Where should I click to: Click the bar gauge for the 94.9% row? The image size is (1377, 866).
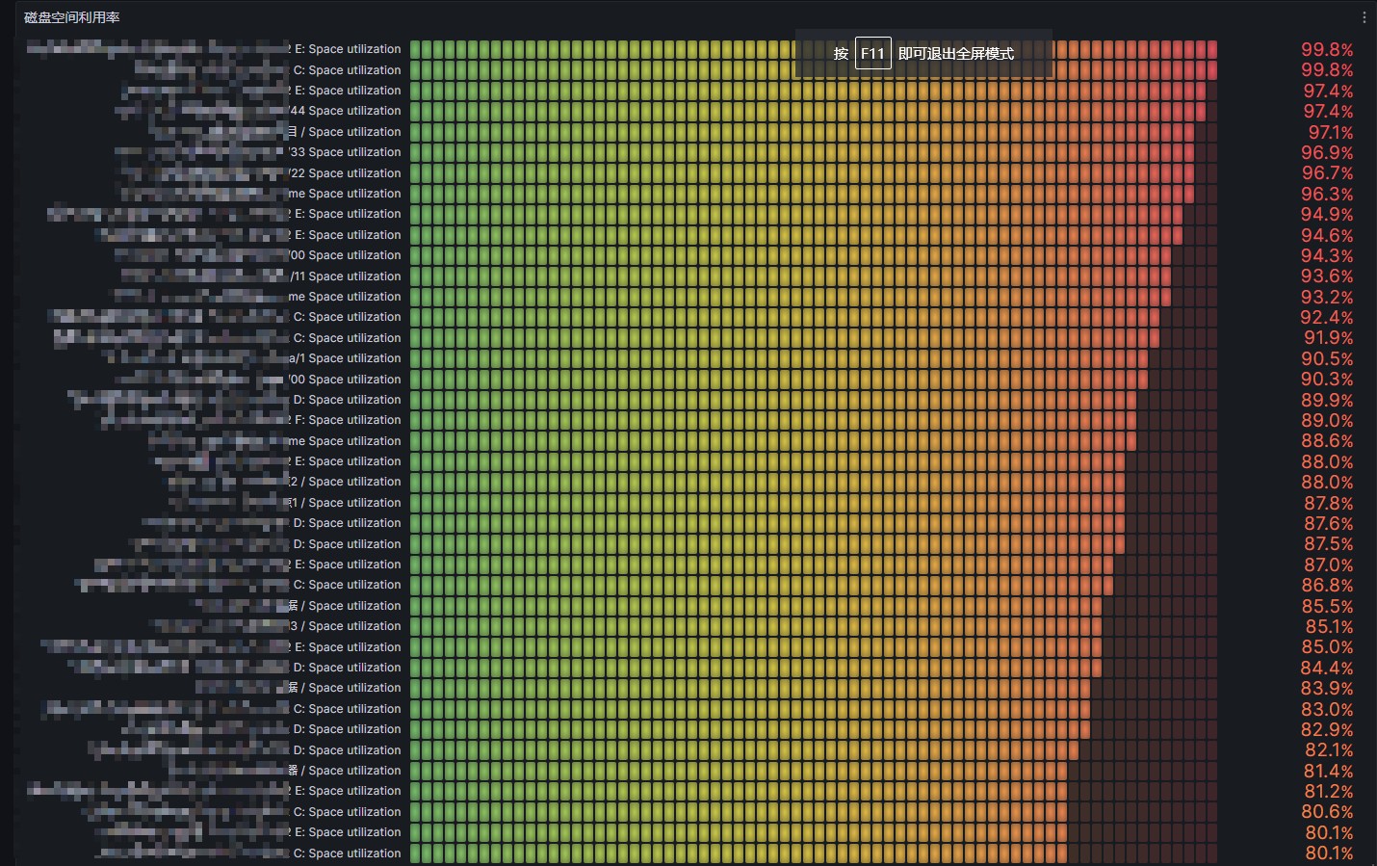tap(813, 214)
